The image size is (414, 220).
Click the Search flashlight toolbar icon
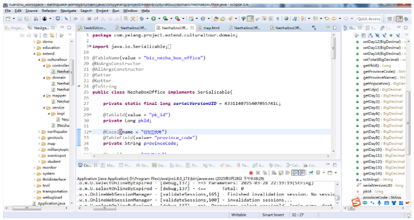click(231, 18)
